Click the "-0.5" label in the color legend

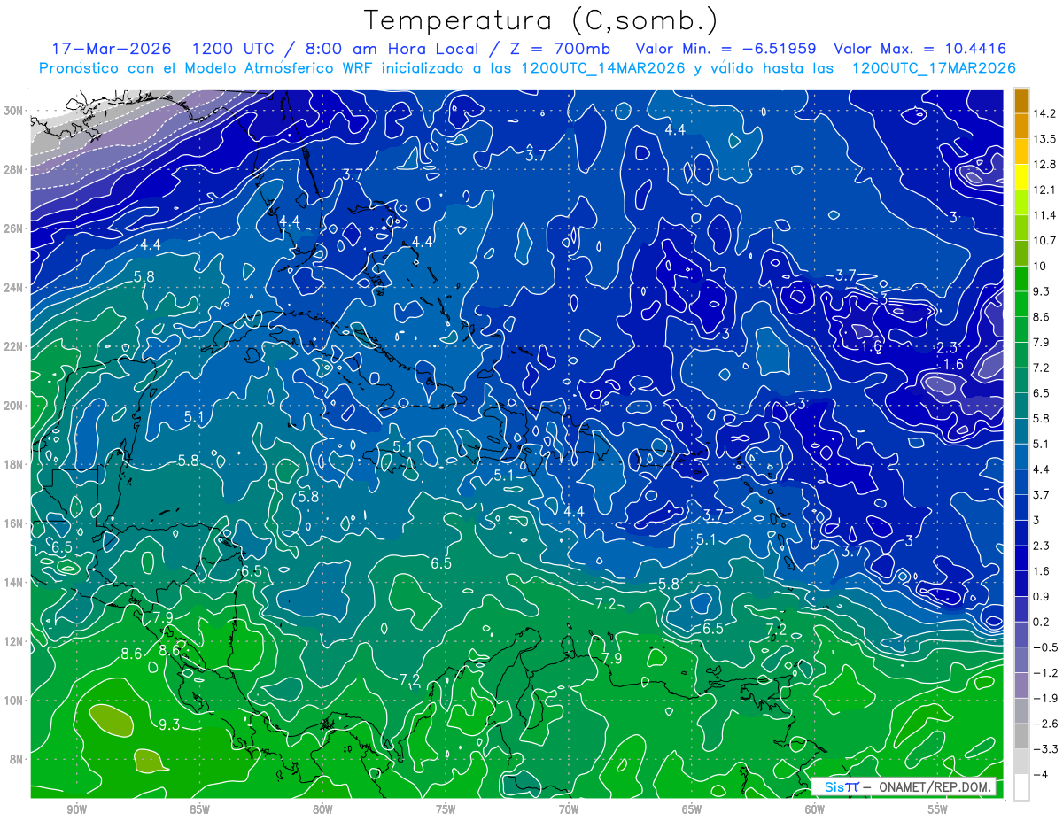pyautogui.click(x=1045, y=647)
